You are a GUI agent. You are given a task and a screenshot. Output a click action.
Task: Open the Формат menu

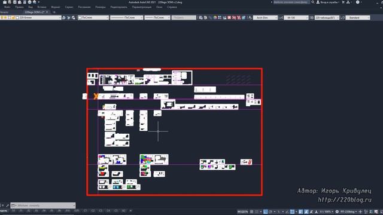pyautogui.click(x=56, y=7)
